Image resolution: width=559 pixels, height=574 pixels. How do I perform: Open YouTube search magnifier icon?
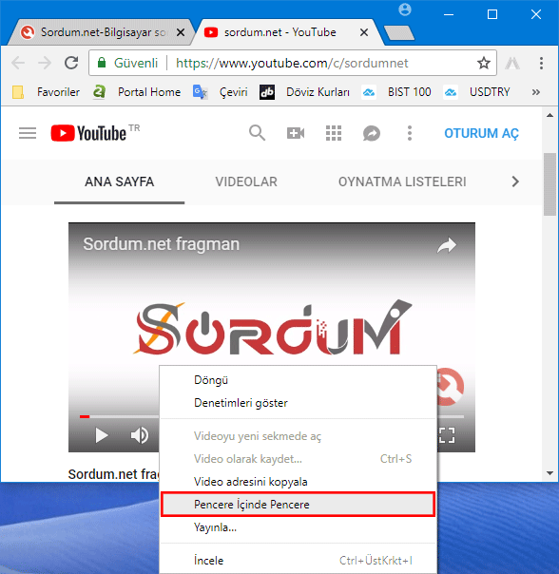(257, 133)
